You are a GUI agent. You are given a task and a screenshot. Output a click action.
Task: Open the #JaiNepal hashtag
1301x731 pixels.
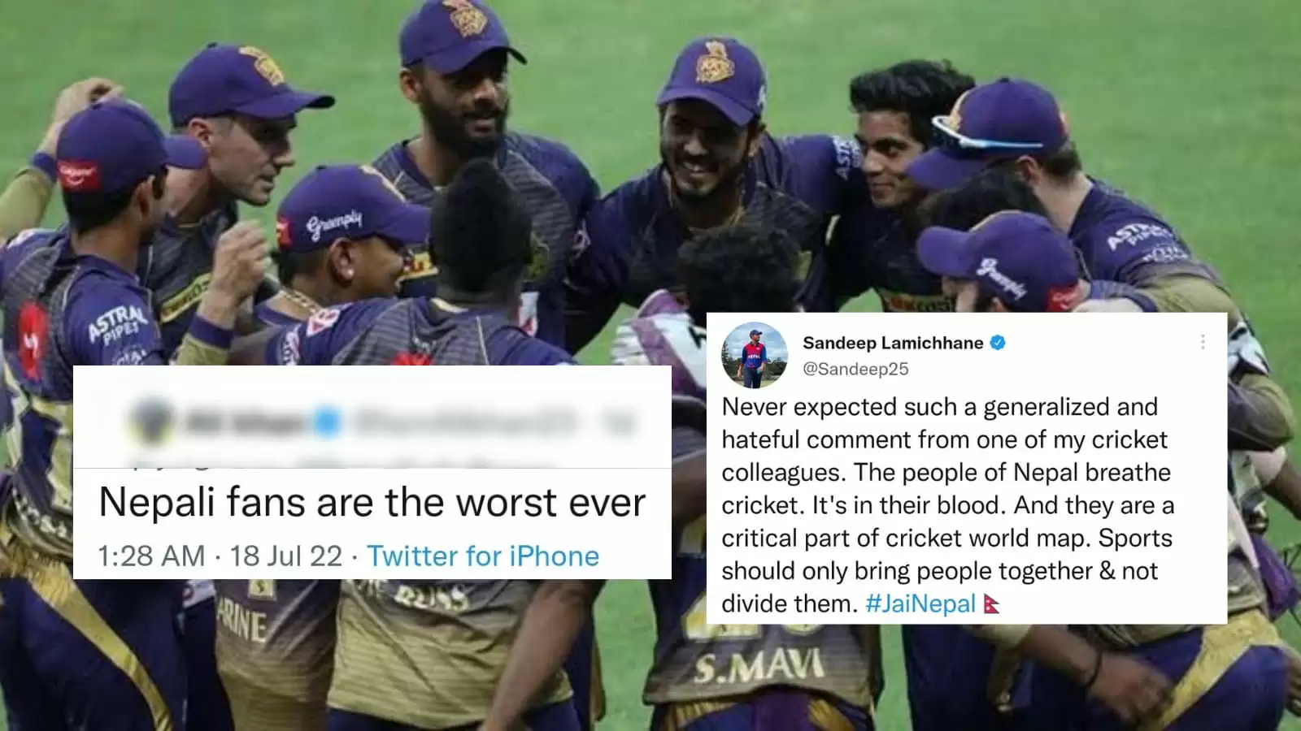click(920, 604)
